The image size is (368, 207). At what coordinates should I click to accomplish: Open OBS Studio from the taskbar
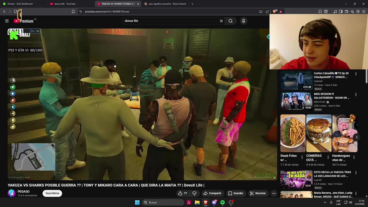(231, 202)
